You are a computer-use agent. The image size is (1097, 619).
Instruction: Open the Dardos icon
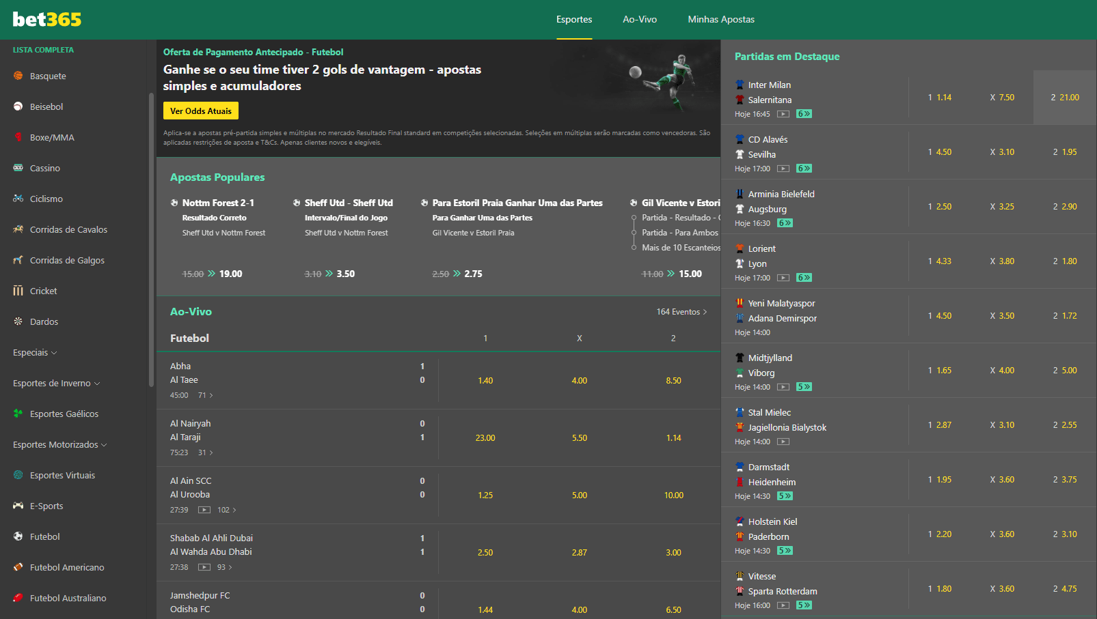(x=18, y=321)
